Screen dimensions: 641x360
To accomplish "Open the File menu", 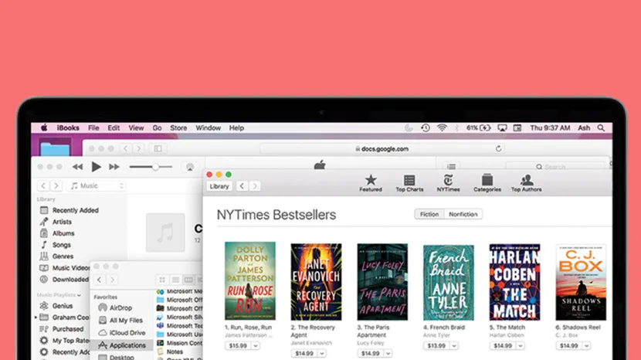I will pos(93,127).
